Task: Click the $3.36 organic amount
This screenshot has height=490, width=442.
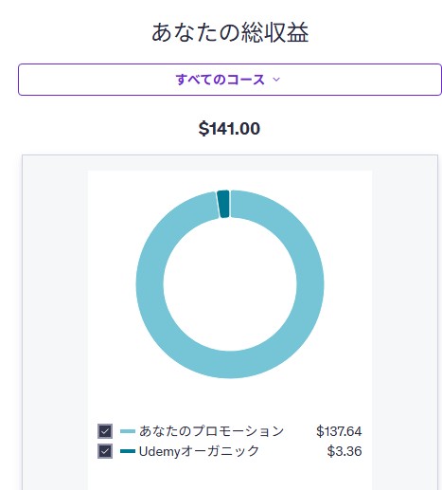Action: point(345,451)
